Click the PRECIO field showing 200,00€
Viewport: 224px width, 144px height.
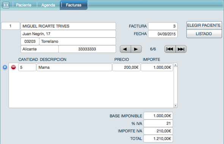pos(127,67)
